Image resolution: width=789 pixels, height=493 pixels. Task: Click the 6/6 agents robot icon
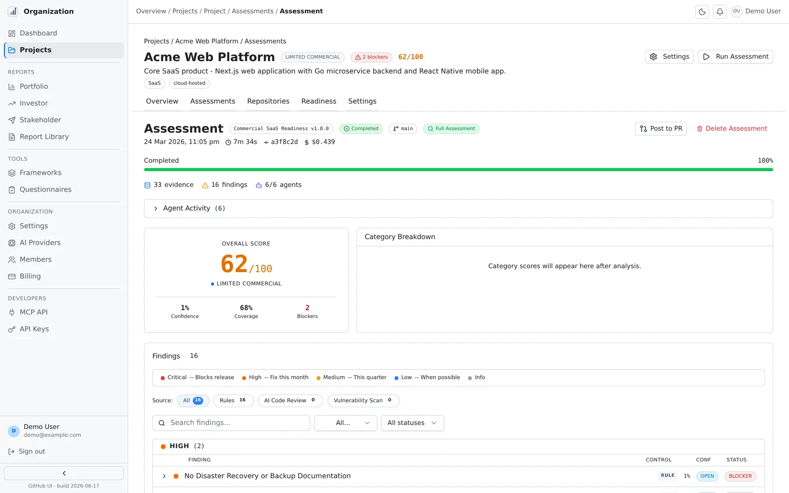[259, 185]
